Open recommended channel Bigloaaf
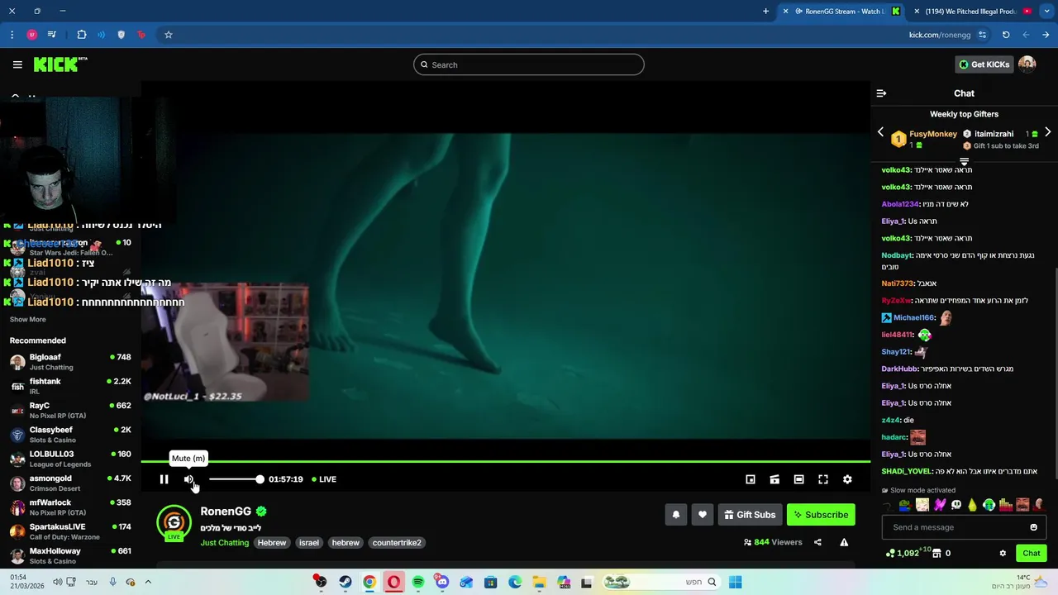 (70, 362)
